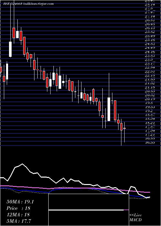Image resolution: width=161 pixels, height=226 pixels.
Task: Select the 24.16 price axis label
Action: [150, 51]
